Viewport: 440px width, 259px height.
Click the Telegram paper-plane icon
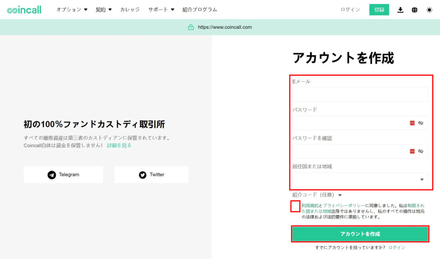coord(52,175)
